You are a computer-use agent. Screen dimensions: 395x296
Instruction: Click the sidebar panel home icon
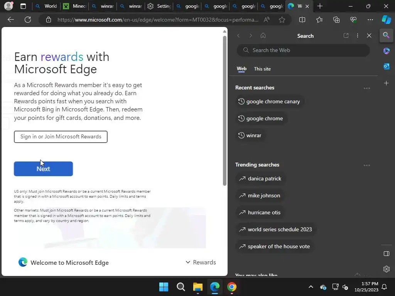click(263, 35)
